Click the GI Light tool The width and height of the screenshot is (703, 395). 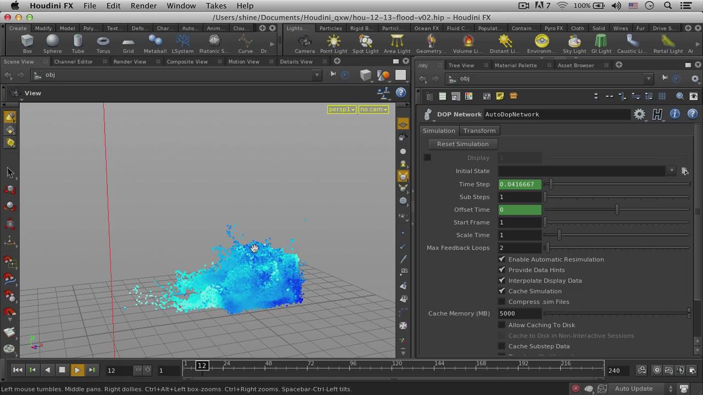(601, 43)
